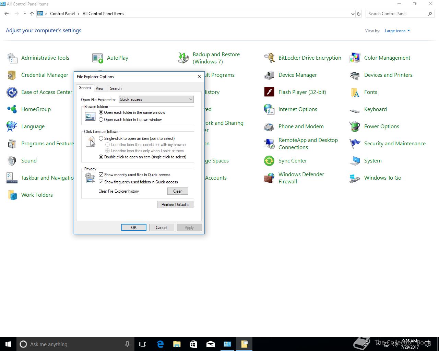Cancel the File Explorer Options dialog
Image resolution: width=439 pixels, height=351 pixels.
pyautogui.click(x=162, y=228)
